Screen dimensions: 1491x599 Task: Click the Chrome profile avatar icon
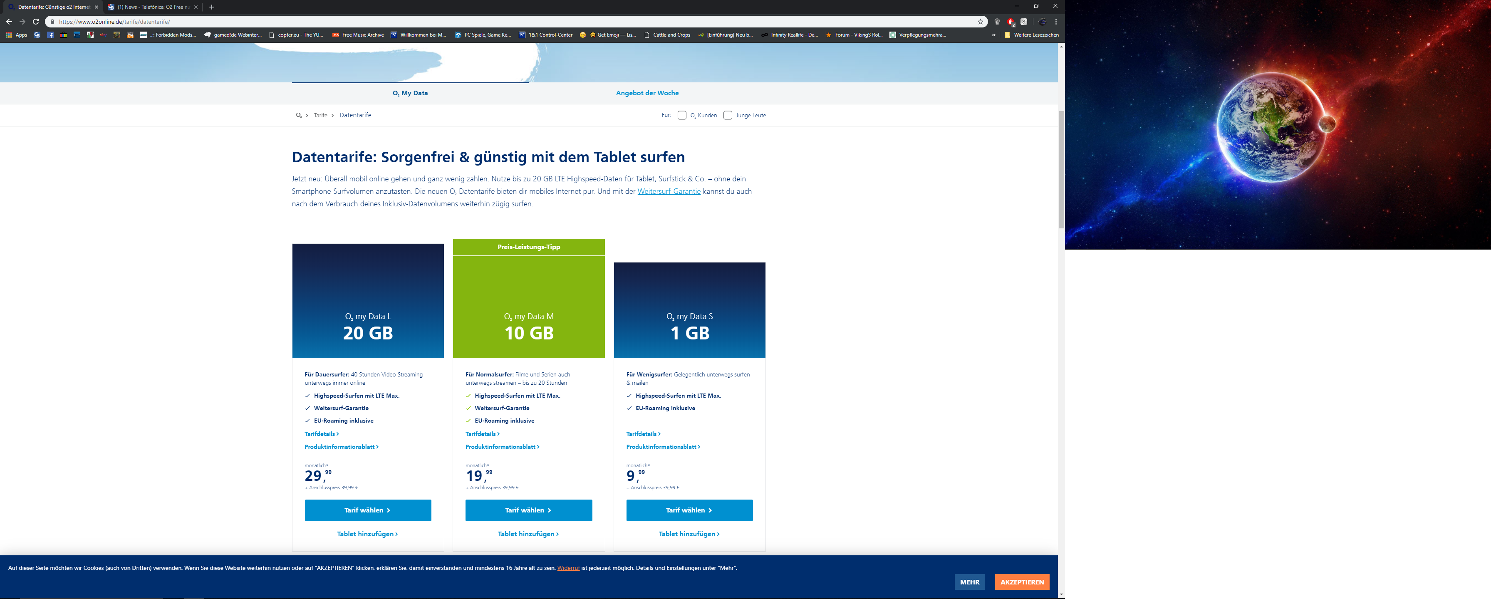pyautogui.click(x=1042, y=21)
